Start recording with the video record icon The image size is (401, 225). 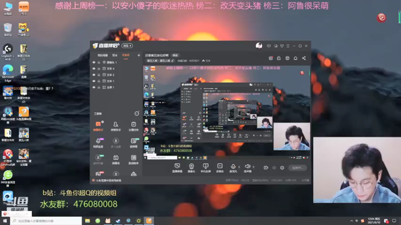(266, 167)
